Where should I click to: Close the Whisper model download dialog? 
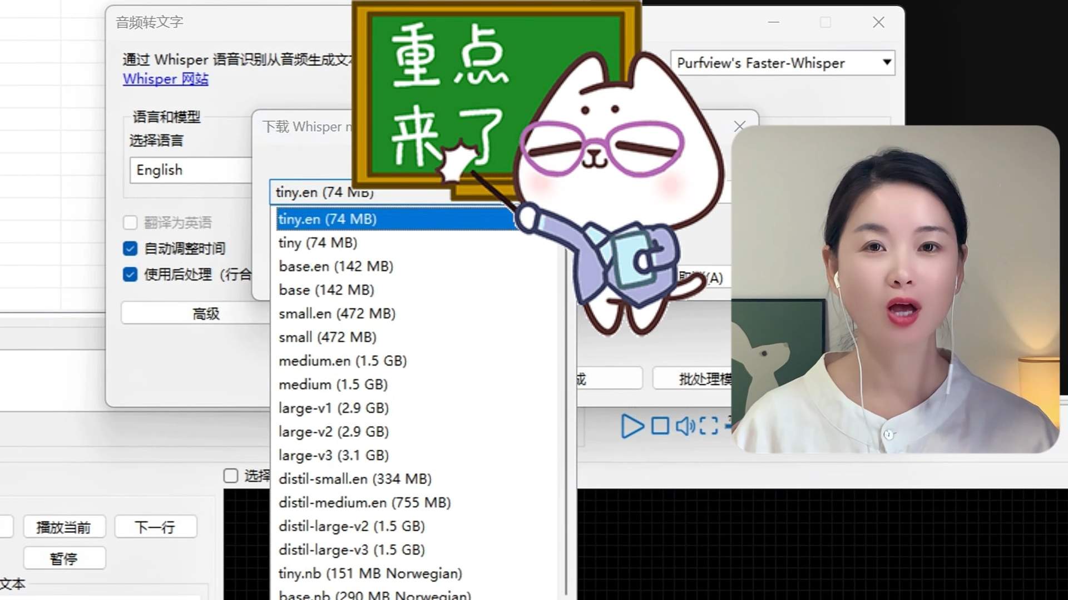[x=739, y=126]
